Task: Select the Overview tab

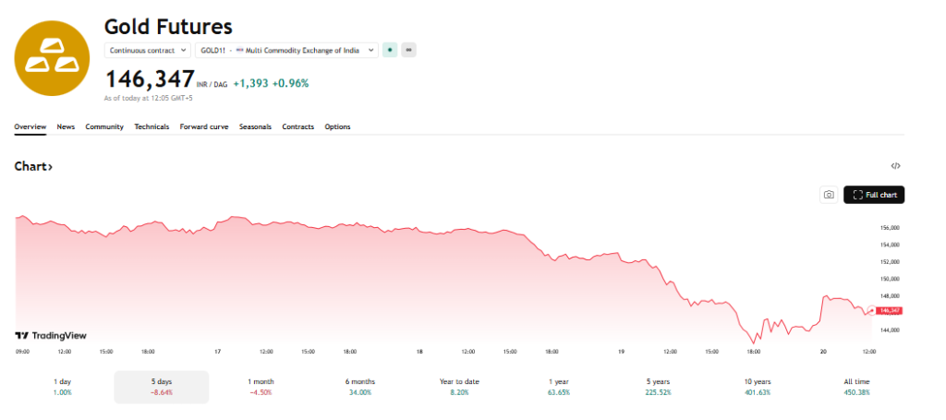Action: coord(30,126)
